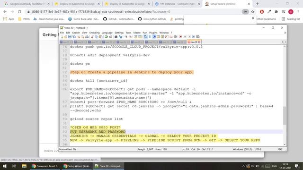
Task: Click line 'docker ps' in the editor
Action: [80, 64]
